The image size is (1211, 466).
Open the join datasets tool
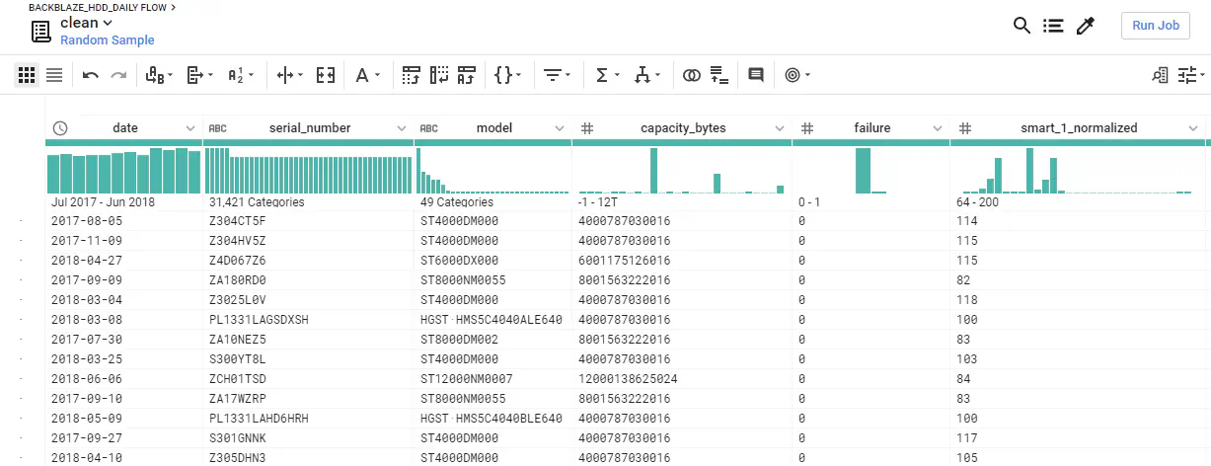pyautogui.click(x=692, y=75)
